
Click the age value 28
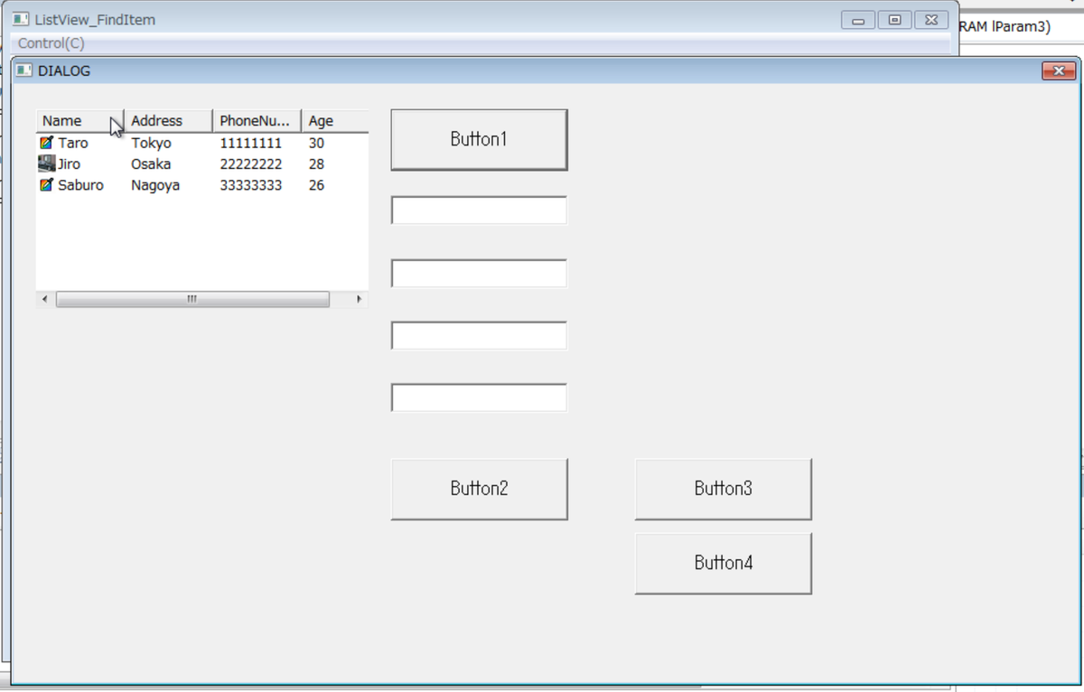[x=316, y=164]
